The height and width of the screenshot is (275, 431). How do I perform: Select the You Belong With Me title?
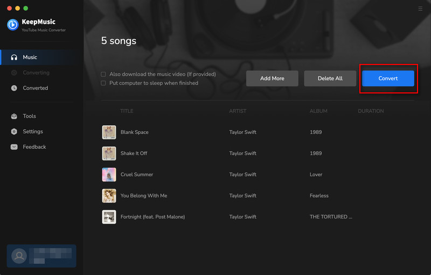tap(144, 196)
